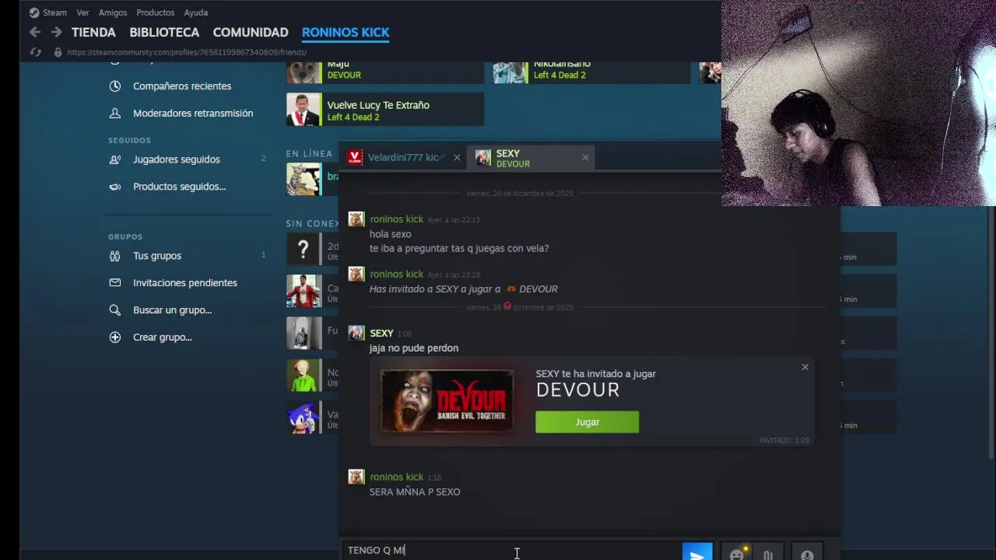This screenshot has height=560, width=996.
Task: Open friend Vuelve Lucy Te Extraño
Action: pyautogui.click(x=385, y=110)
